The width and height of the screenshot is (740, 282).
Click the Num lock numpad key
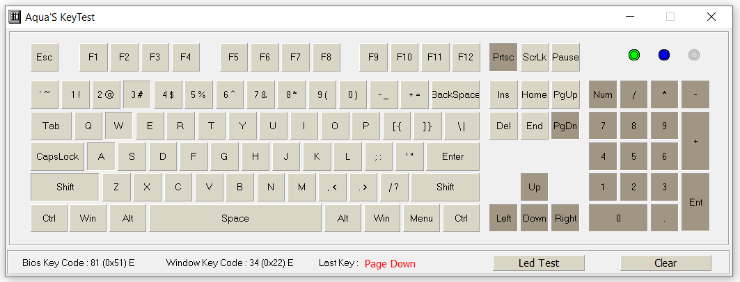tap(603, 94)
